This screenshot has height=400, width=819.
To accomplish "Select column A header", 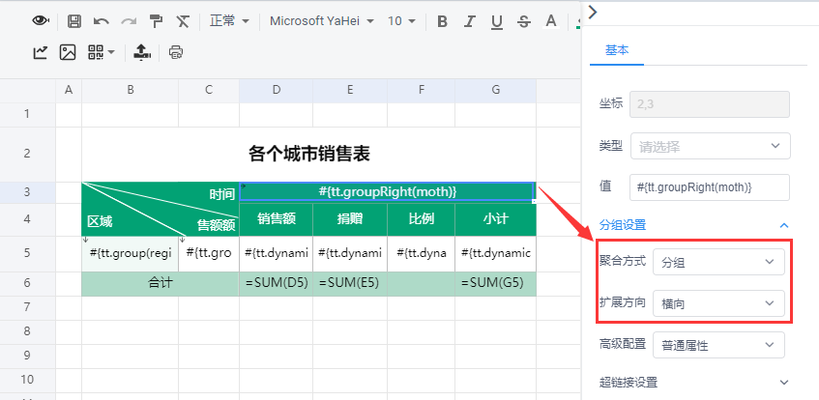I will tap(69, 91).
